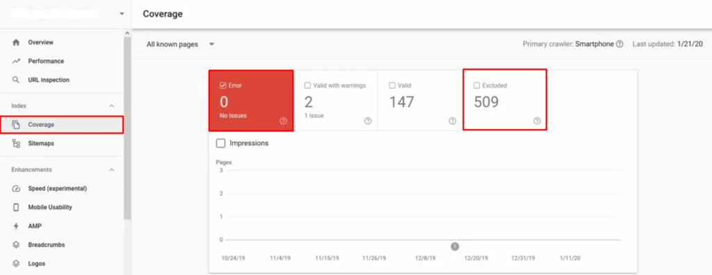Collapse the Index section chevron

(112, 106)
